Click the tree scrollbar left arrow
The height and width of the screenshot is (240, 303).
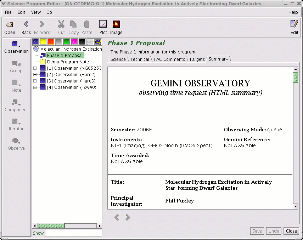(x=35, y=226)
